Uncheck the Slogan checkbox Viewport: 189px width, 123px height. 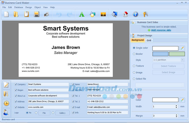[15, 90]
